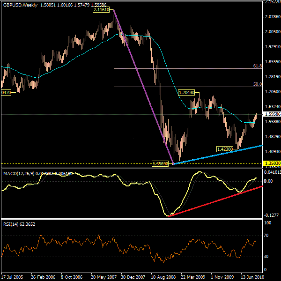Select the MACD(12,26,9) indicator label
Image resolution: width=281 pixels, height=281 pixels.
point(19,174)
